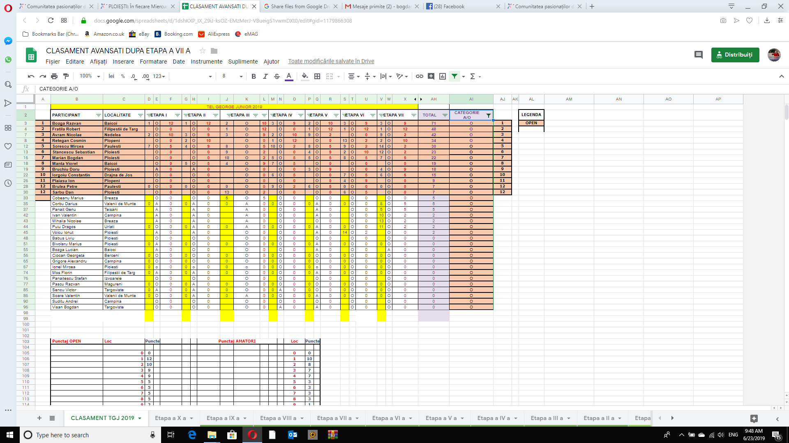Click the paint format icon
The height and width of the screenshot is (443, 789).
pyautogui.click(x=66, y=76)
